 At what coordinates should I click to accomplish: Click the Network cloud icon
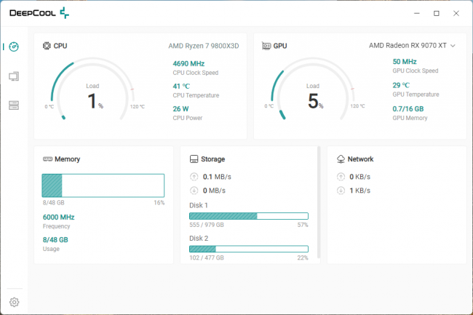341,159
